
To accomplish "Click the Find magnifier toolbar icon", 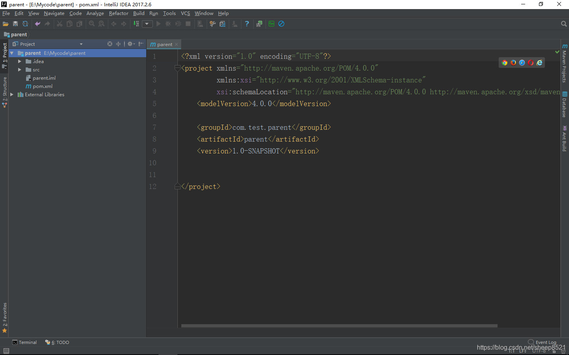I will click(92, 24).
